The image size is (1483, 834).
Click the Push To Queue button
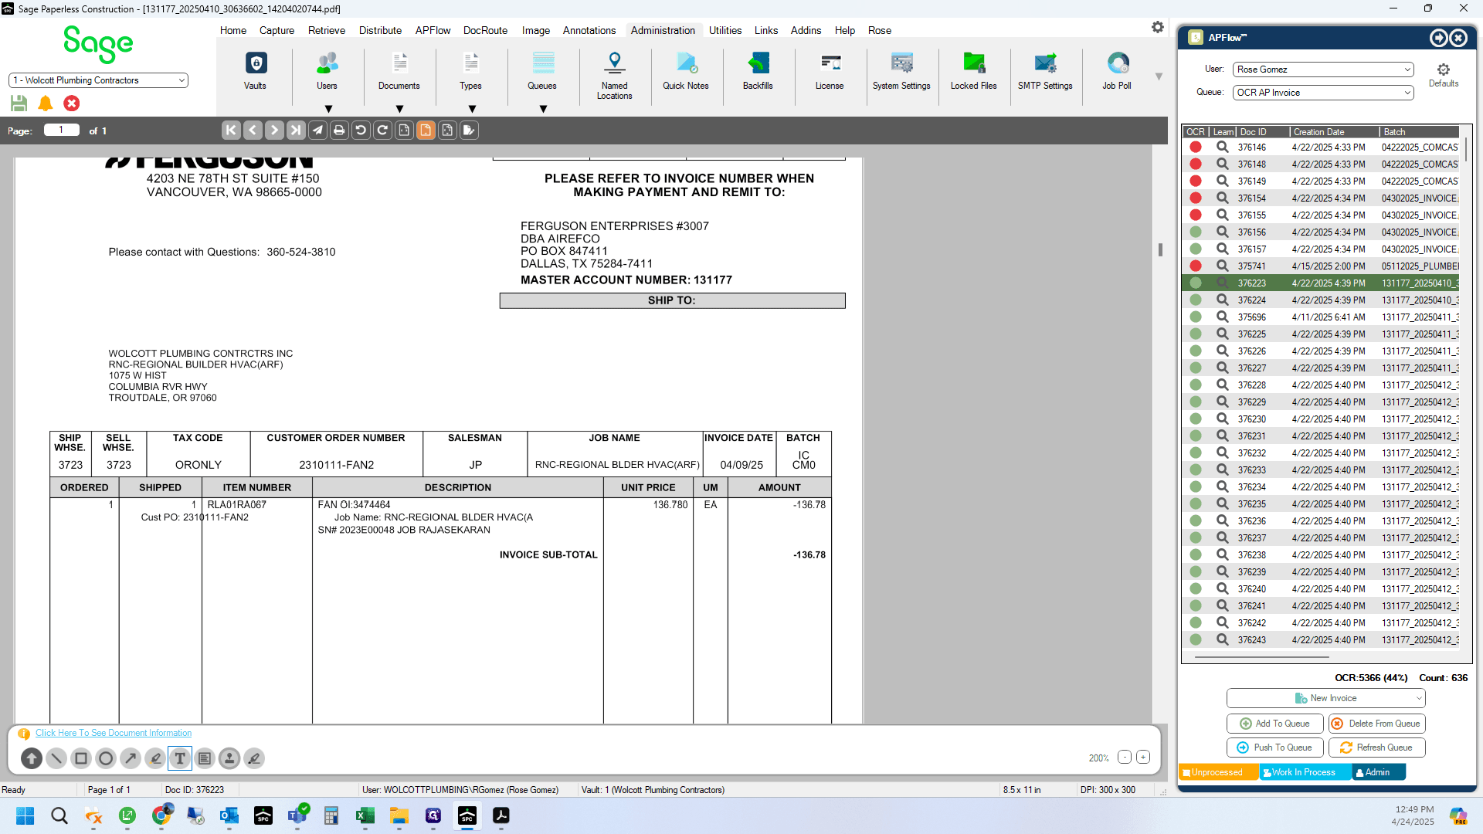pos(1275,748)
